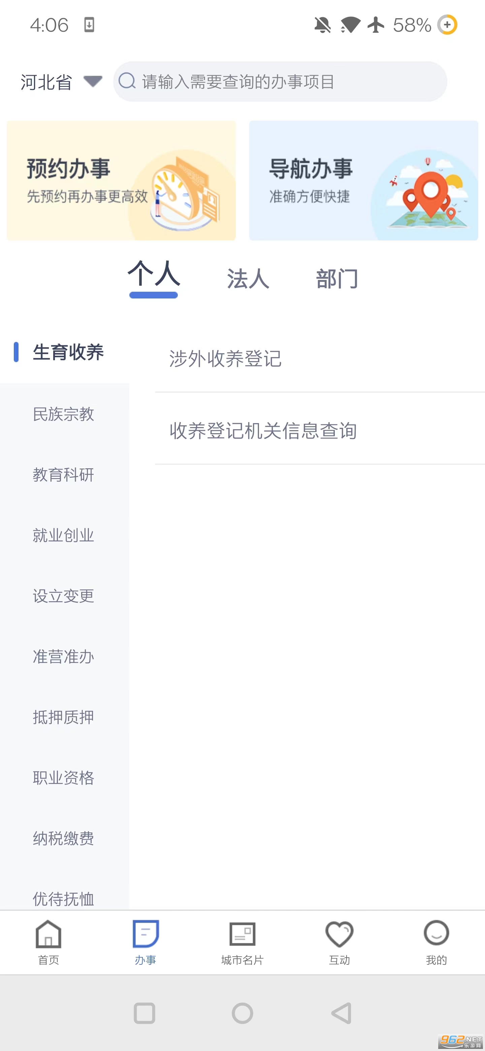Open the 城市名片 city card icon

click(x=242, y=934)
